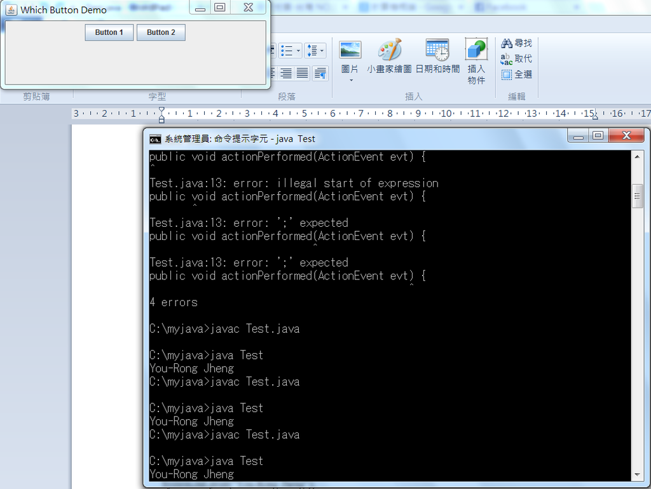This screenshot has width=651, height=489.
Task: Click the left indent marker on the ruler
Action: coord(161,119)
